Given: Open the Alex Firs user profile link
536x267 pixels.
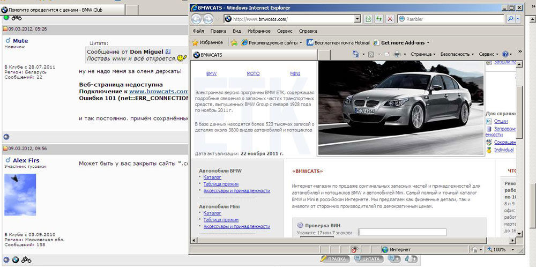Looking at the screenshot, I should pyautogui.click(x=26, y=160).
